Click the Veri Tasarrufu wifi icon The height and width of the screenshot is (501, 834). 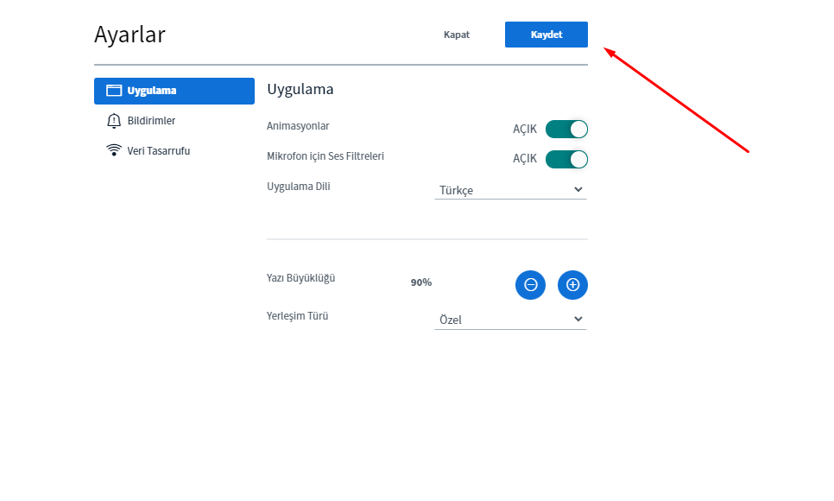coord(114,150)
